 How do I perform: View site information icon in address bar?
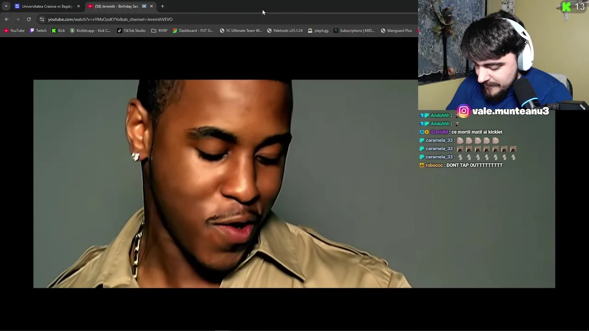pos(42,19)
